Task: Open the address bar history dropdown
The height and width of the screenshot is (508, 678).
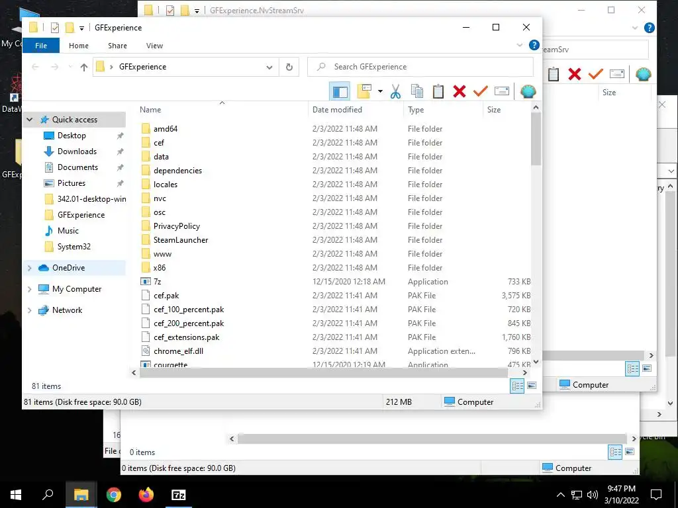Action: point(269,67)
